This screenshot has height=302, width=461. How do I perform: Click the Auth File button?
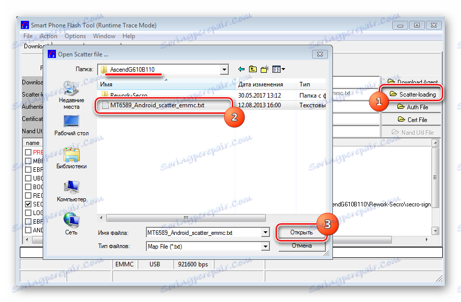pos(413,107)
